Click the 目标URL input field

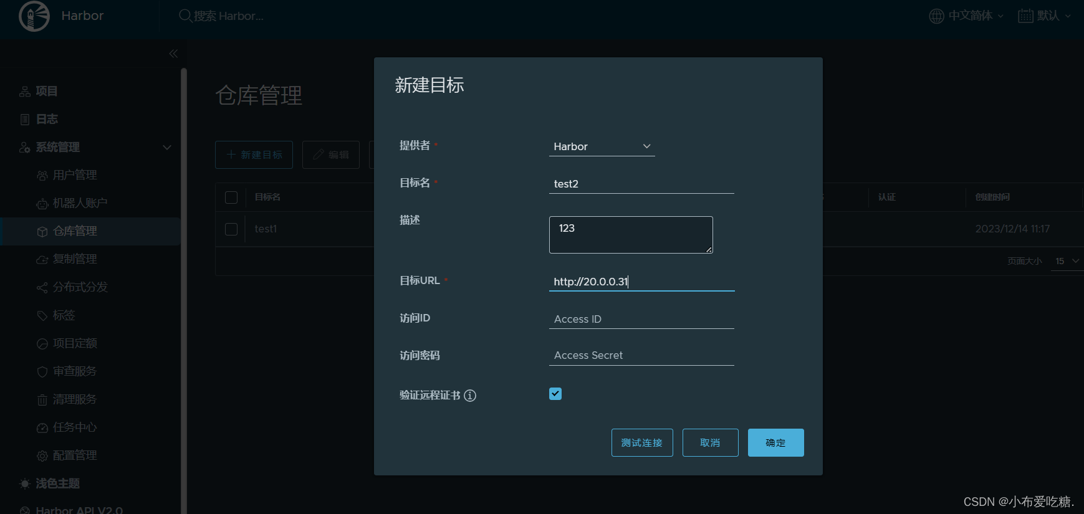641,282
